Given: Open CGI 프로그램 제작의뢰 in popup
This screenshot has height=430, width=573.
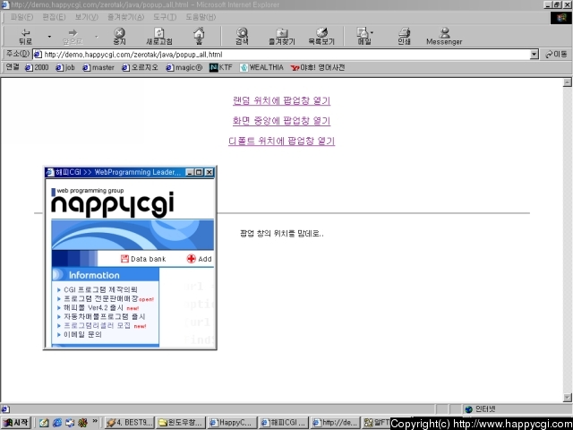Looking at the screenshot, I should tap(100, 289).
